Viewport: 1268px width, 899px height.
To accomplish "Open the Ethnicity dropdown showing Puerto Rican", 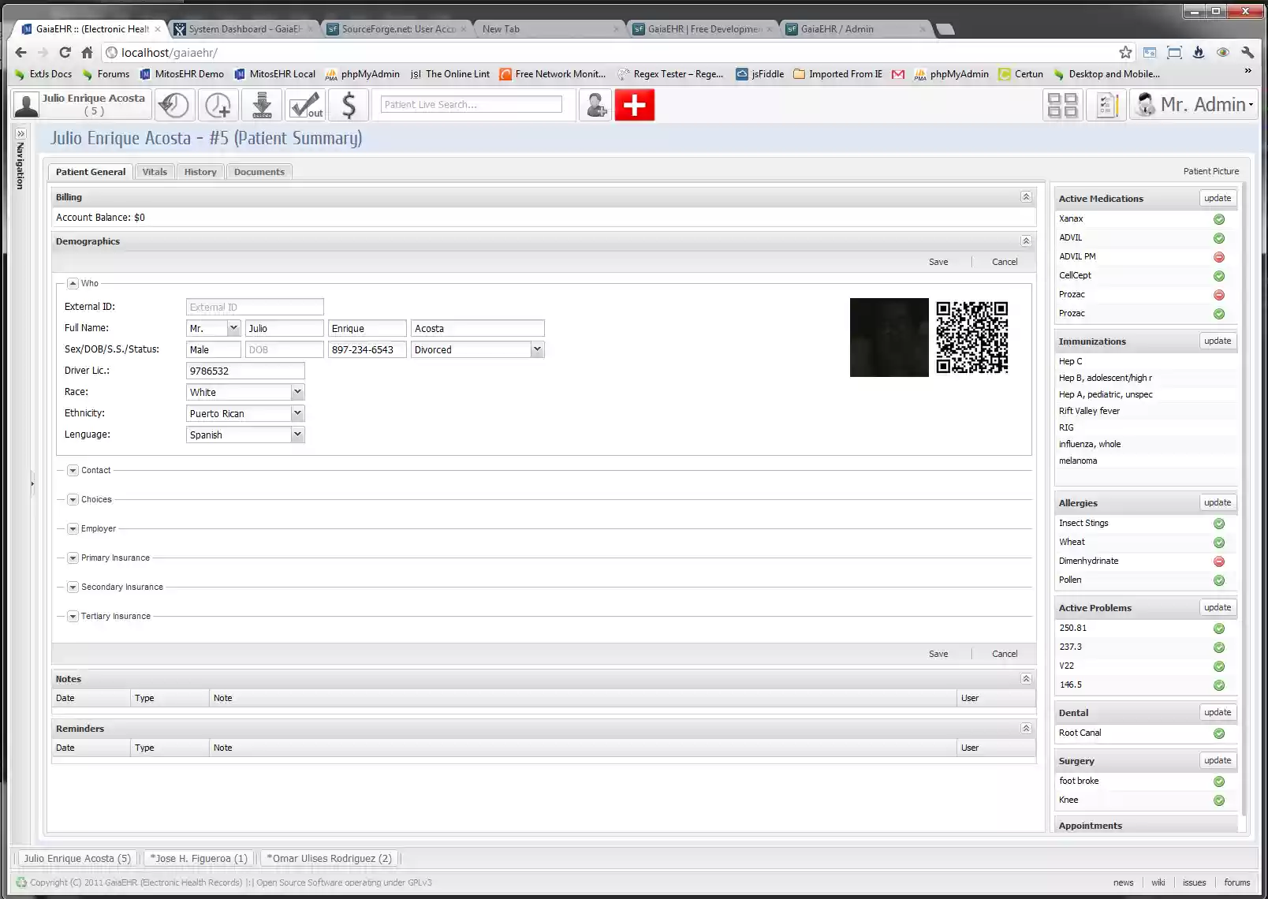I will click(x=297, y=412).
